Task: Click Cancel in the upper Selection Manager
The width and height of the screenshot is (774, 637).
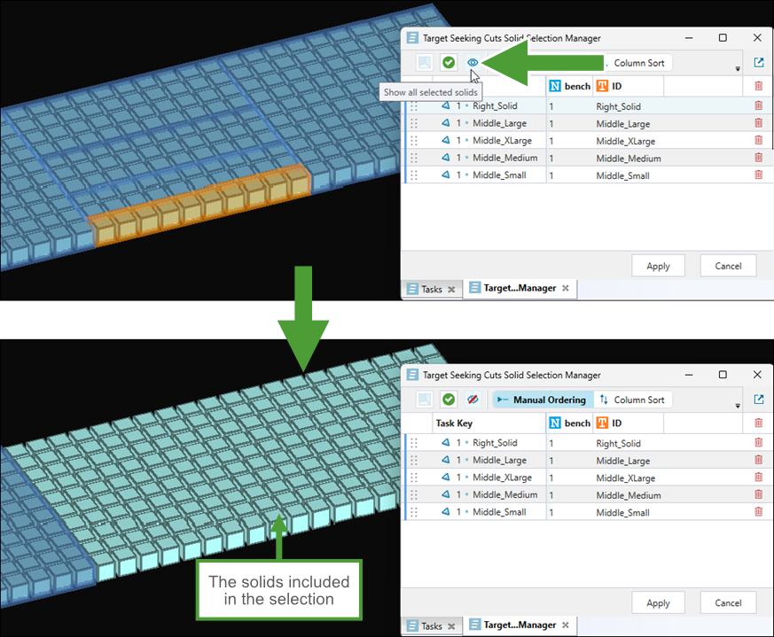Action: coord(728,266)
